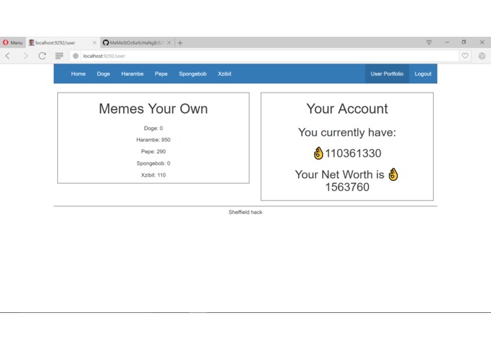This screenshot has height=349, width=491.
Task: Select the 'Pepe: 290' entry
Action: tap(153, 151)
